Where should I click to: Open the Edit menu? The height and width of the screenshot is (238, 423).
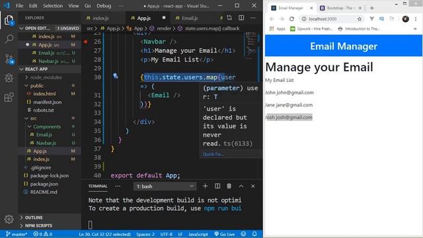[x=33, y=6]
